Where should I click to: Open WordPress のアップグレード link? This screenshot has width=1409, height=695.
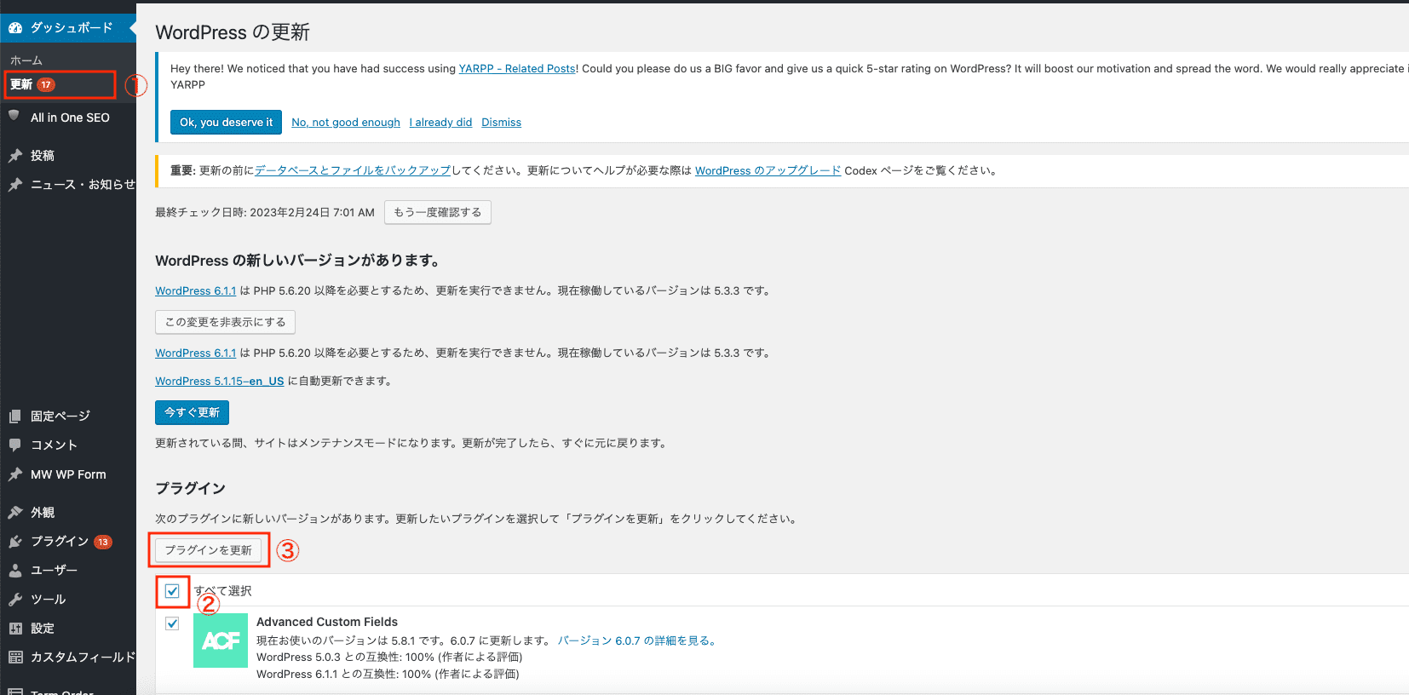tap(768, 170)
